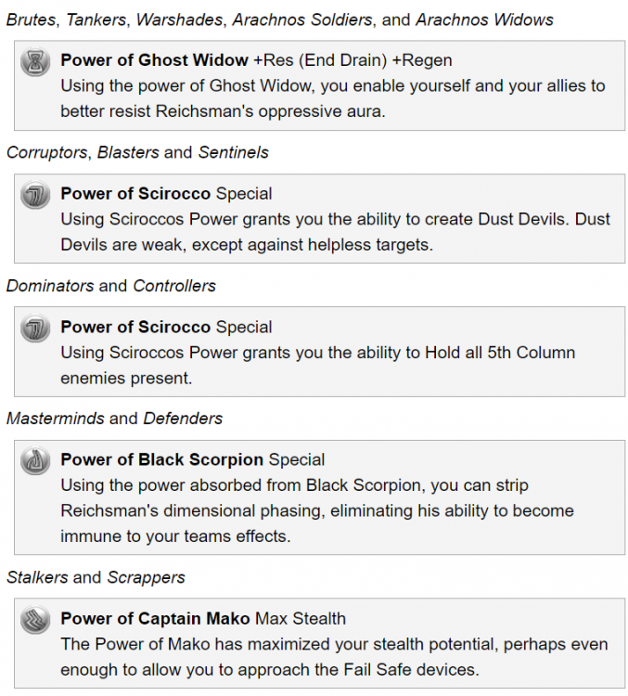Open the Stalkers link

[x=37, y=577]
